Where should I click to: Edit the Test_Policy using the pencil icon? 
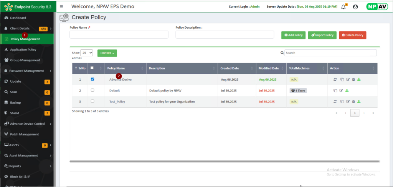click(x=347, y=101)
